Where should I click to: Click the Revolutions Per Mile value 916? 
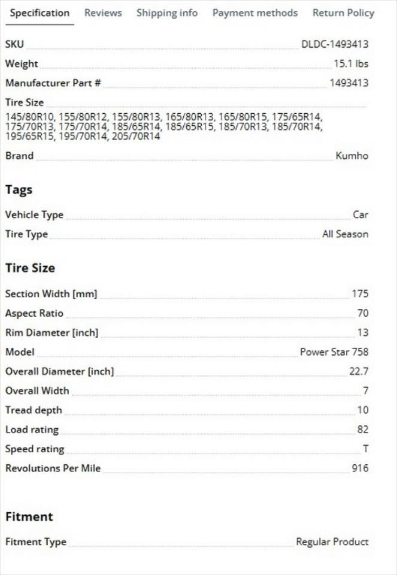[360, 468]
